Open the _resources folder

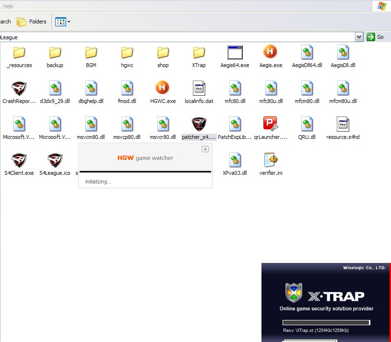[19, 52]
